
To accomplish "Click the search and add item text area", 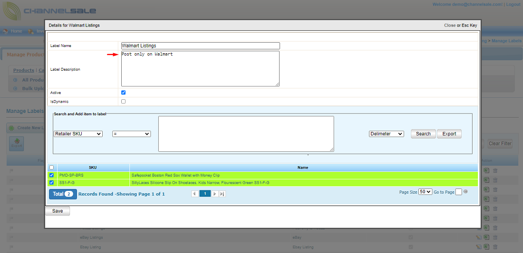I will (246, 134).
